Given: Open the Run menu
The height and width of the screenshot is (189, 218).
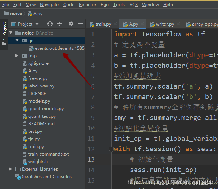Looking at the screenshot, I should pos(105,5).
